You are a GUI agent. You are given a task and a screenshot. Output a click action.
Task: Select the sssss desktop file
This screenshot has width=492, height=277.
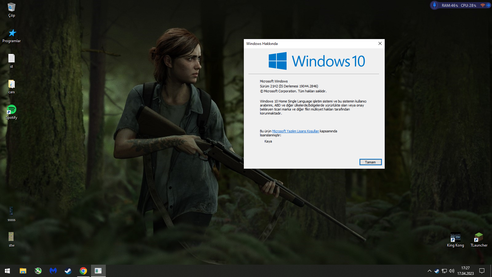pyautogui.click(x=11, y=214)
